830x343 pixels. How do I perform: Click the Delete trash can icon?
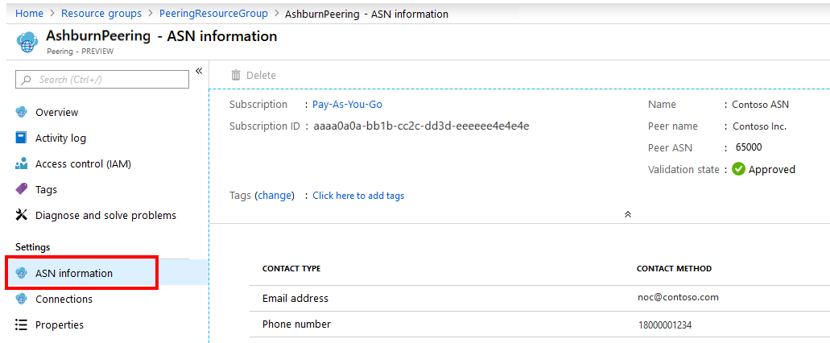[236, 75]
